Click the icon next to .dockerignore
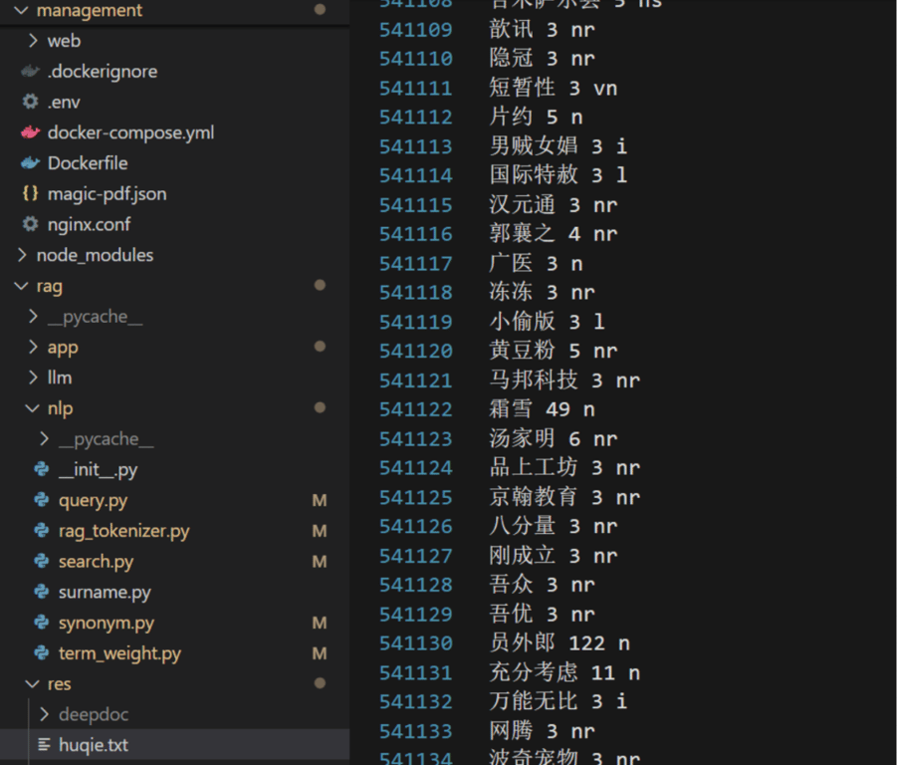The height and width of the screenshot is (765, 897). pos(30,71)
